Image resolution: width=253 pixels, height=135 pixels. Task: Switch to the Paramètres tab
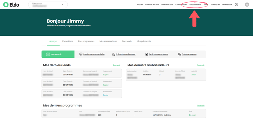click(x=68, y=41)
